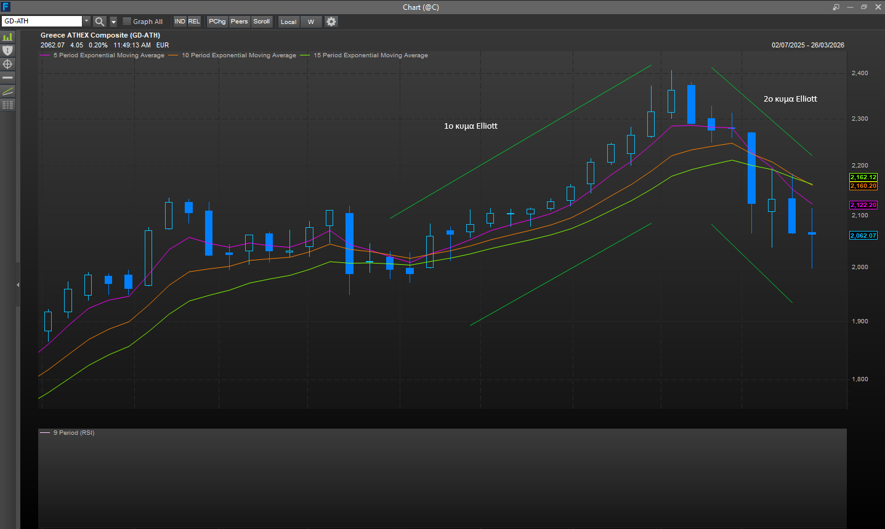The width and height of the screenshot is (885, 529).
Task: Click inside the ticker input field
Action: click(x=40, y=20)
